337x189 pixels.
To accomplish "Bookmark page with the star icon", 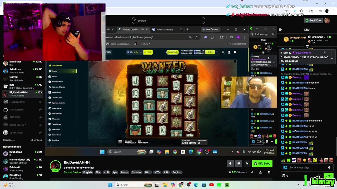I will click(x=196, y=37).
